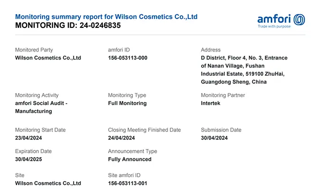Click the Site name Wilson Cosmetics Co.,Ltd

tap(48, 183)
